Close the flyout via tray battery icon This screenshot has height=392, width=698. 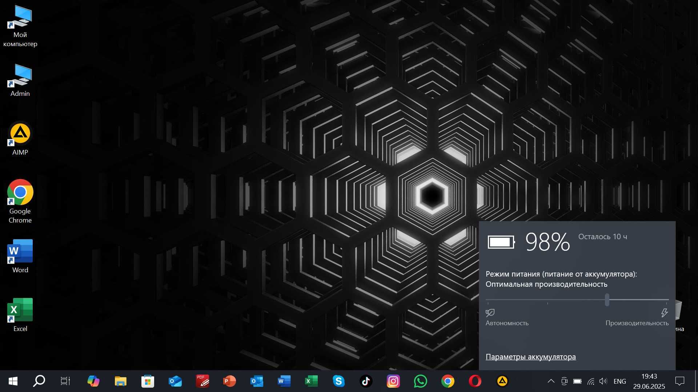coord(577,381)
